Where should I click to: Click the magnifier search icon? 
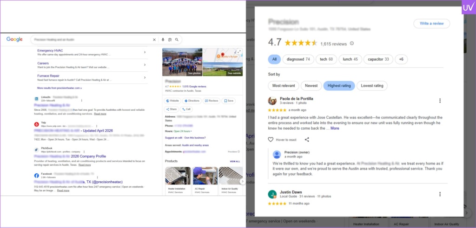click(177, 40)
